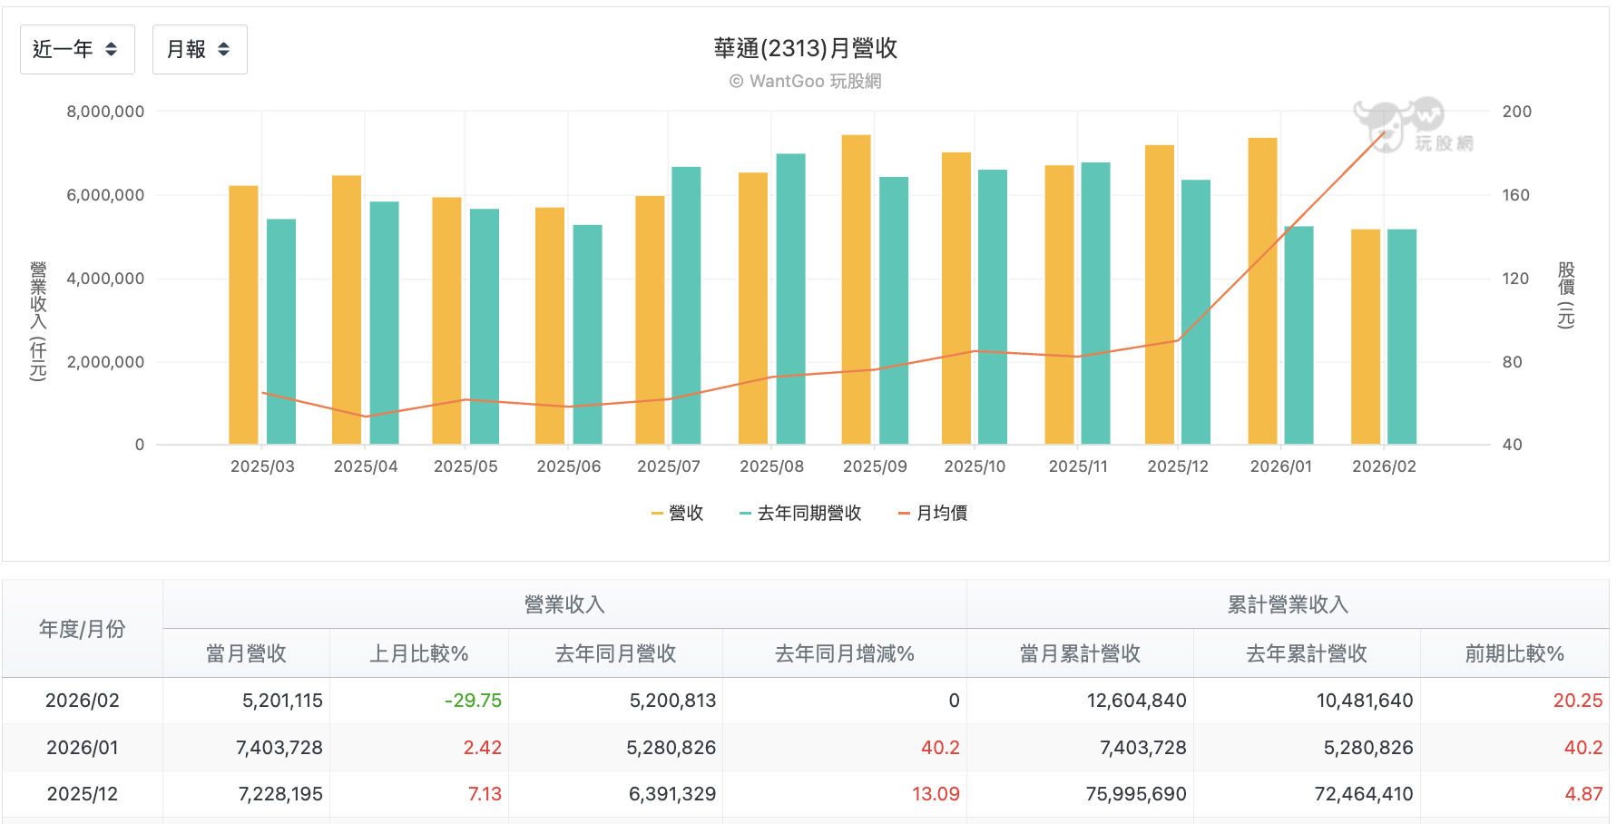Click the 前期比較% column header

(x=1514, y=653)
